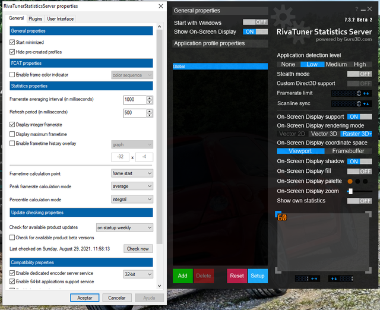Increase Refresh period with spinner up arrow
Viewport: 380px width, 310px height.
point(150,111)
